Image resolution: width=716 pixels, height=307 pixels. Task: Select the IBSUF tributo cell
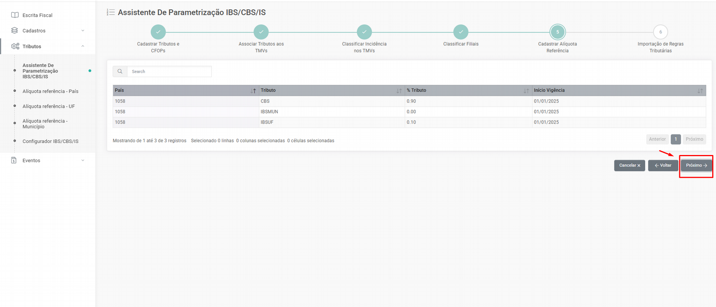[332, 122]
